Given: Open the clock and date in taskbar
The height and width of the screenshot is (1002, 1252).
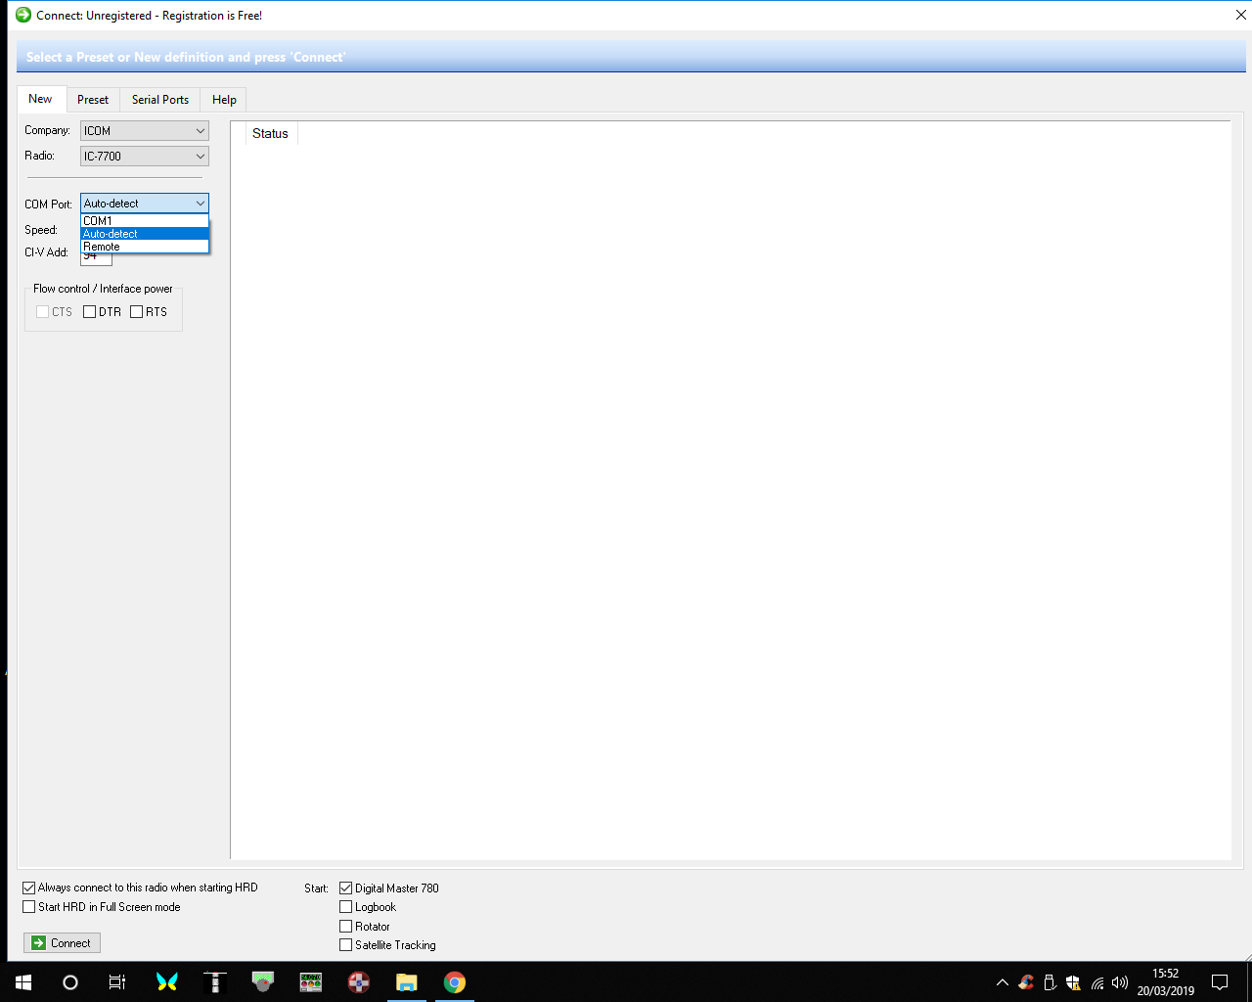Looking at the screenshot, I should (1165, 982).
